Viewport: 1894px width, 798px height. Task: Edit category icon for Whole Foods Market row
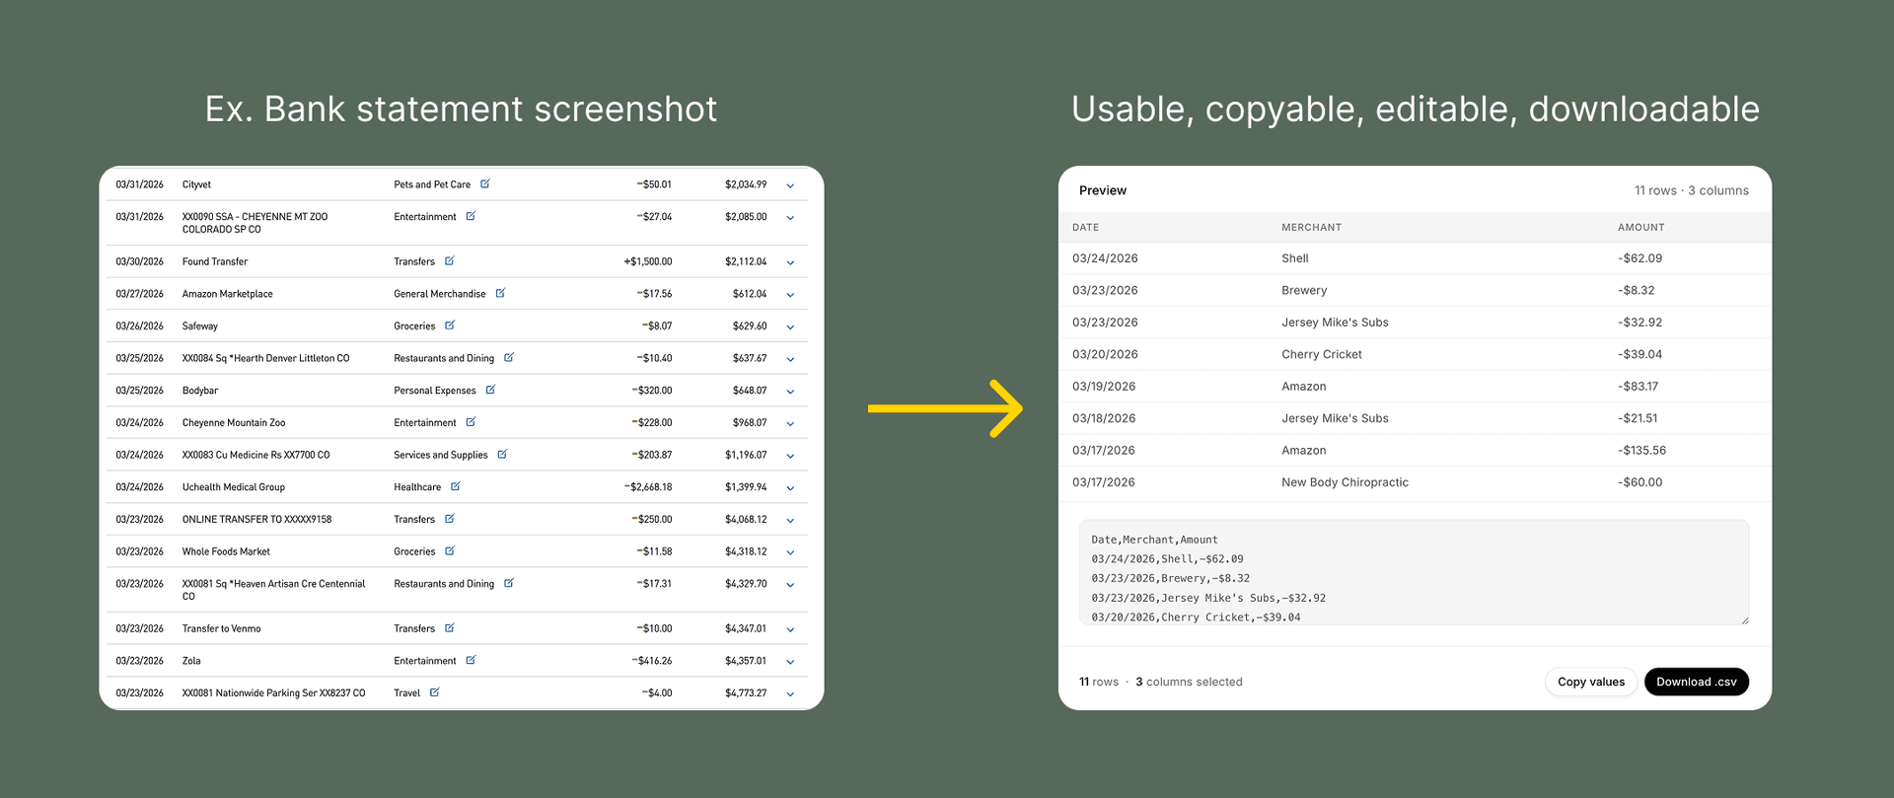pyautogui.click(x=450, y=550)
